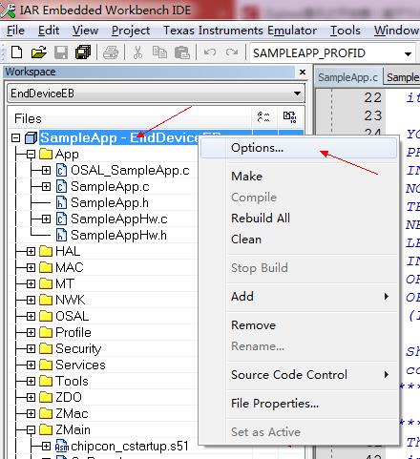Click the Cut scissors toolbar icon
420x459 pixels.
tap(137, 52)
